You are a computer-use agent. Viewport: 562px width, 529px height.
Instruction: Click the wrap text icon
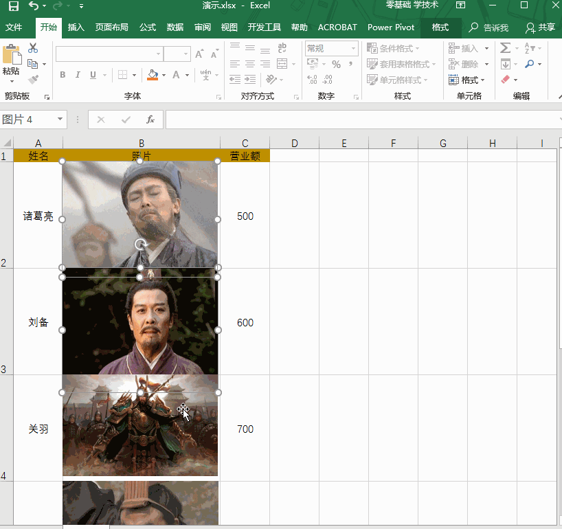282,48
